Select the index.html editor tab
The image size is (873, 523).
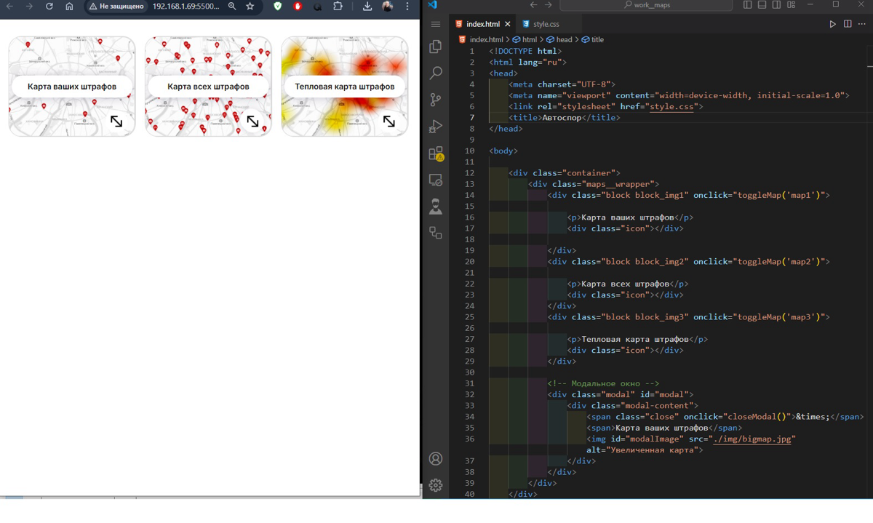(482, 24)
